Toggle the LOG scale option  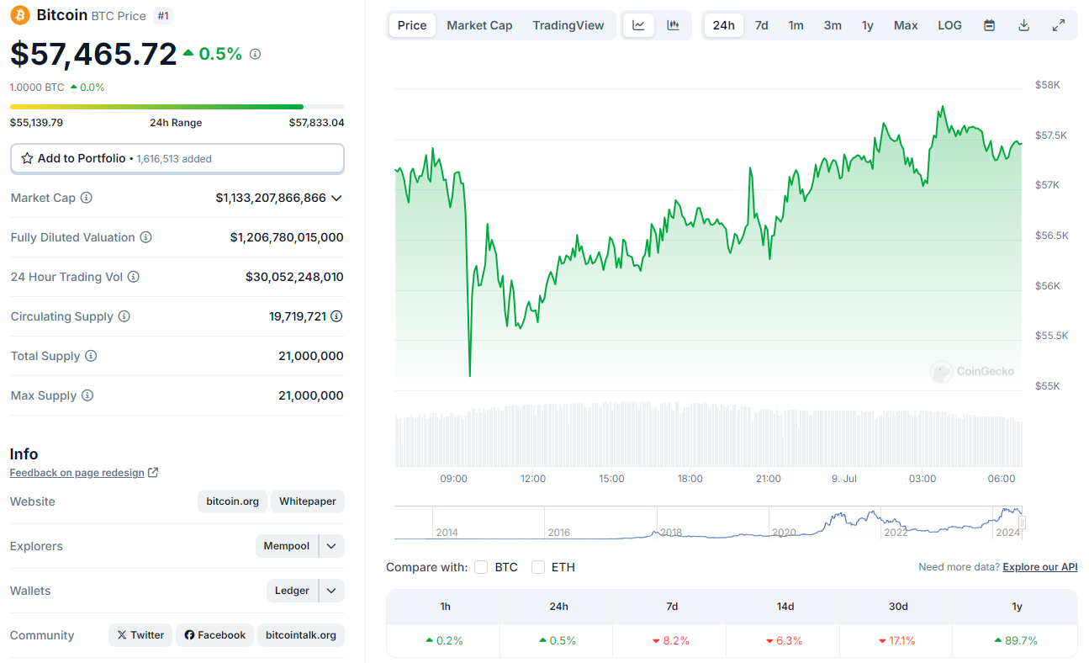949,25
